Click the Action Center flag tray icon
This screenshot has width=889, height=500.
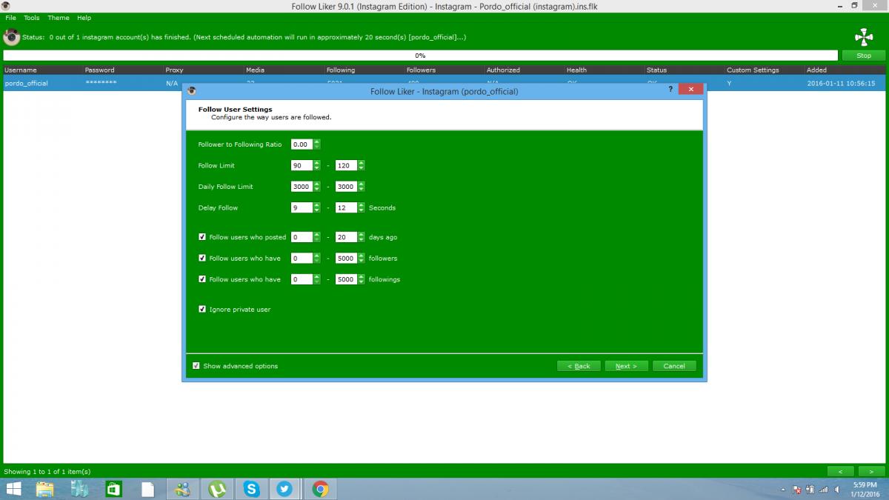pyautogui.click(x=797, y=490)
